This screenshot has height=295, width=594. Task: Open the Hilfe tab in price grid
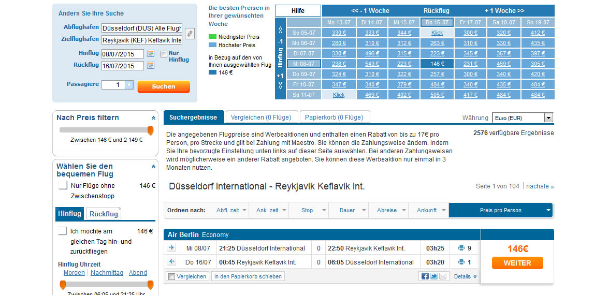pyautogui.click(x=298, y=10)
